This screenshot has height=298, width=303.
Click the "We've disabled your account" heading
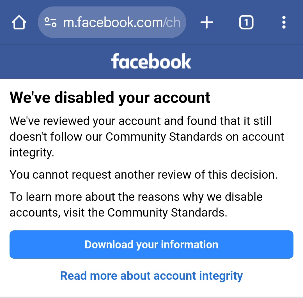(x=110, y=98)
